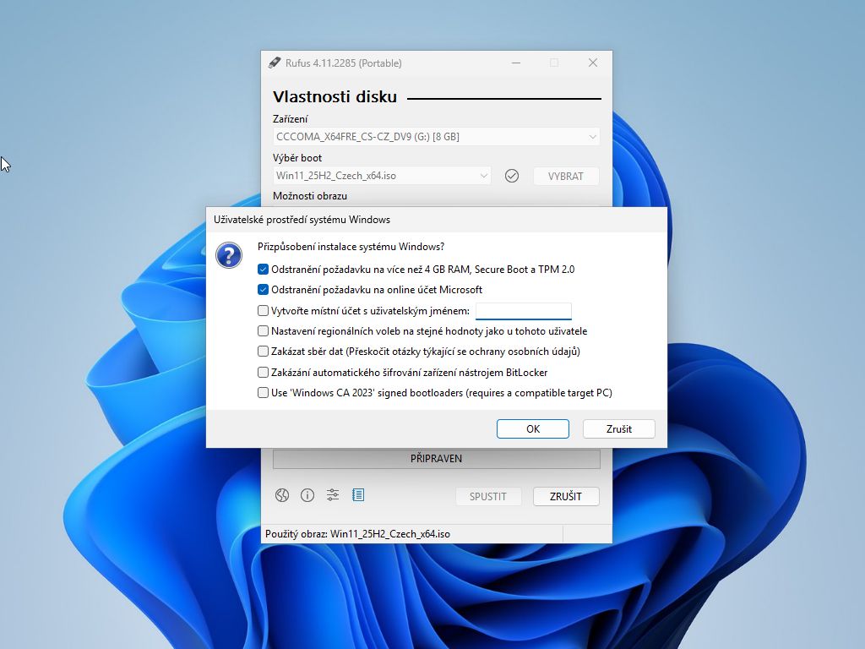Click the question mark icon in the dialog

[229, 255]
